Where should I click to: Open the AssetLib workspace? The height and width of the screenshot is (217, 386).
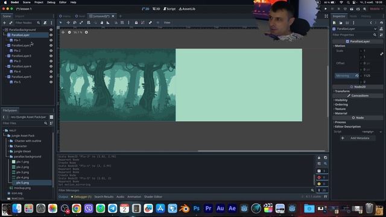pos(187,9)
